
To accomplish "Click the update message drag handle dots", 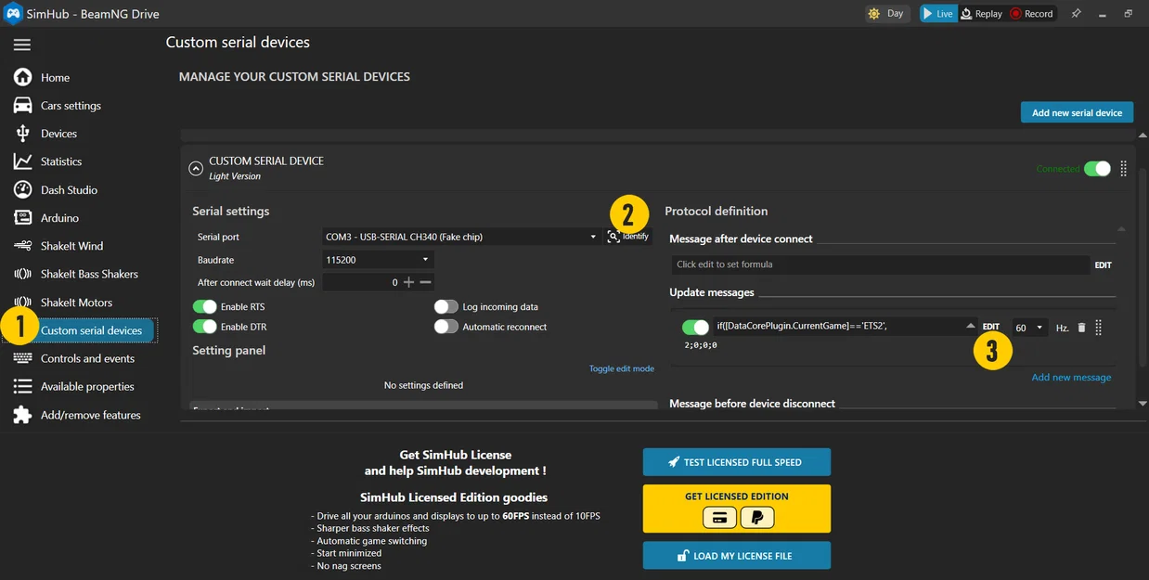I will (1098, 328).
